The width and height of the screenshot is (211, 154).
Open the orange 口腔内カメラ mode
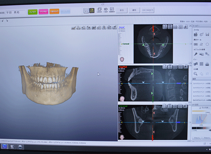pos(54,11)
